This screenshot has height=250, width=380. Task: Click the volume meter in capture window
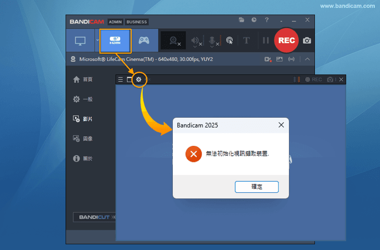[297, 80]
